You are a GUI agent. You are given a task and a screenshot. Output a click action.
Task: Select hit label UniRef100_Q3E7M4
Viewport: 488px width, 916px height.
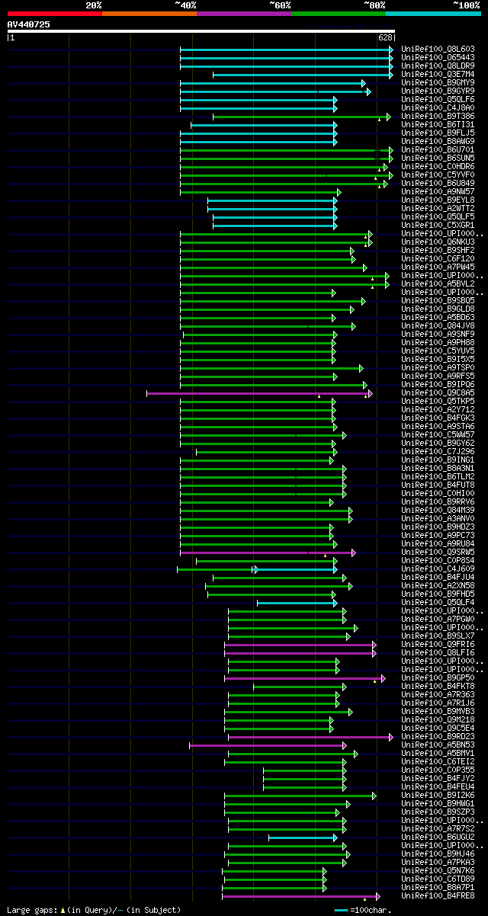[437, 74]
